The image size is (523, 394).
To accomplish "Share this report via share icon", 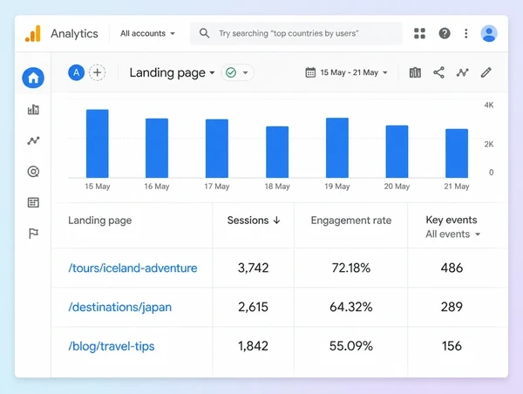I will point(438,72).
